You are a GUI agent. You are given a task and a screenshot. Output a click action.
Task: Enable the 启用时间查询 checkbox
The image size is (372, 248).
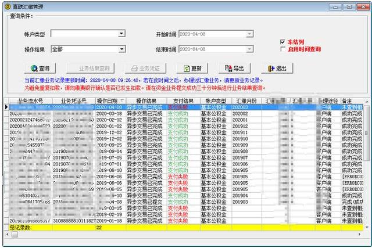pos(282,49)
